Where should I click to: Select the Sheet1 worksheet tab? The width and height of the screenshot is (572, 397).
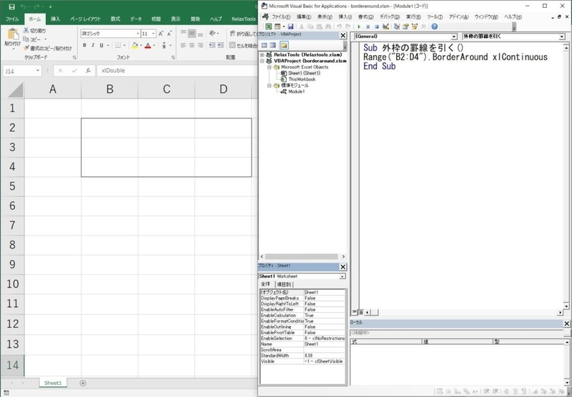point(53,383)
